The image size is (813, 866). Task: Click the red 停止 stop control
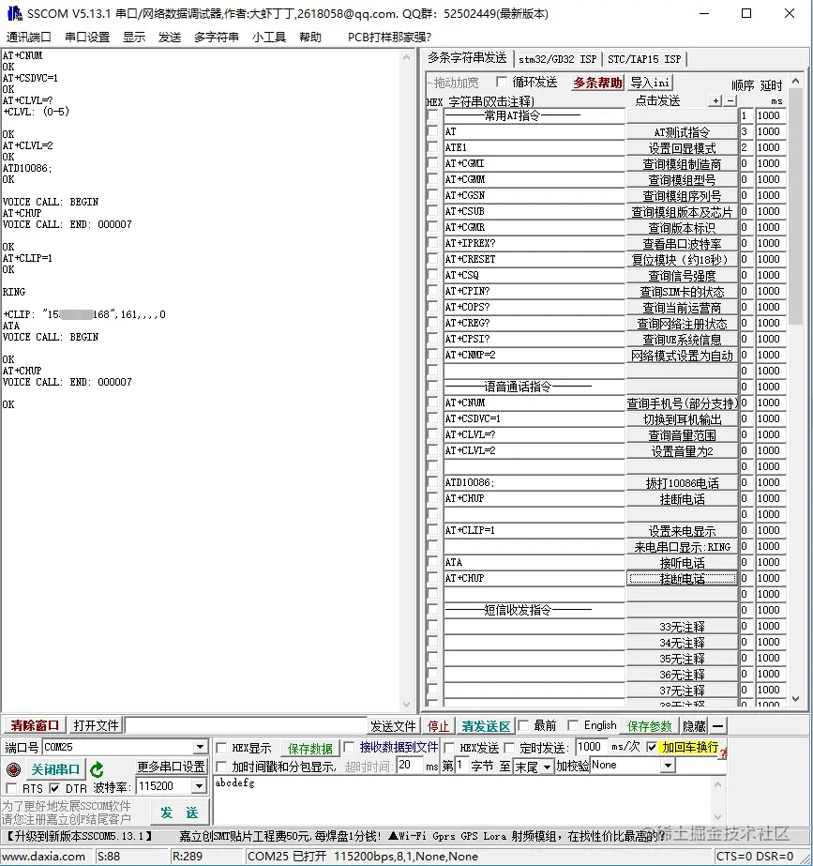tap(438, 723)
